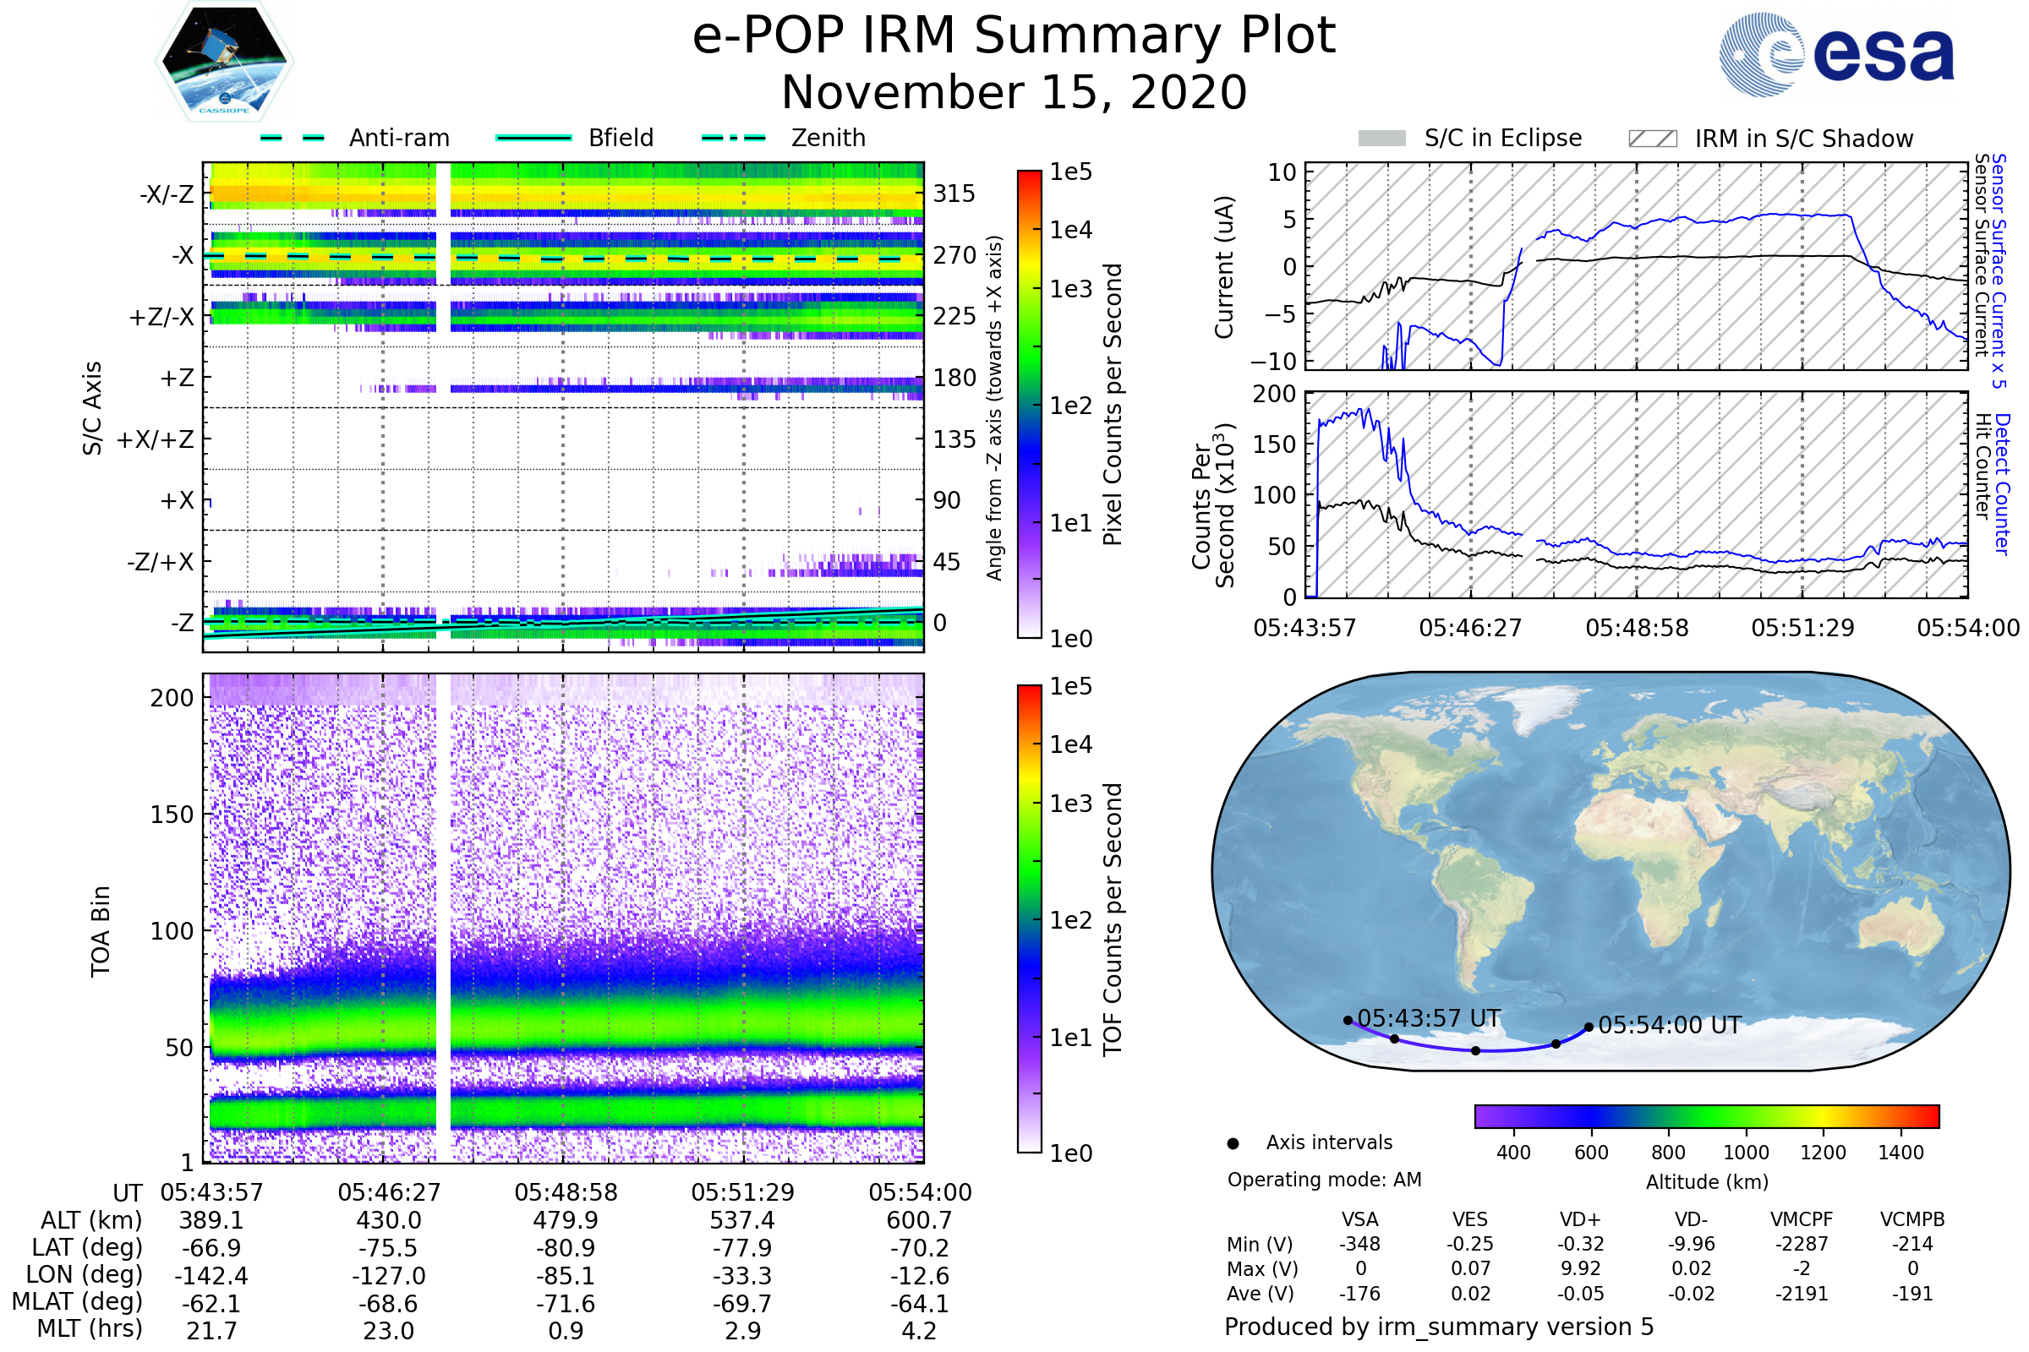This screenshot has width=2029, height=1352.
Task: Click the 05:48:58 UT tick label under TOA plot
Action: tap(566, 1192)
